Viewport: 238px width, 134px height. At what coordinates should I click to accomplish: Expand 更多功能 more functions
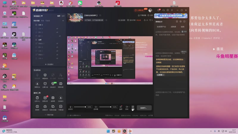coord(49,115)
